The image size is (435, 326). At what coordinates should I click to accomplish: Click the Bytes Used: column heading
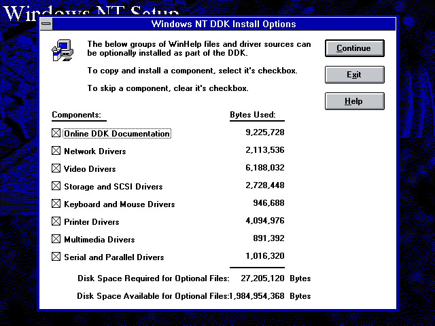[253, 115]
